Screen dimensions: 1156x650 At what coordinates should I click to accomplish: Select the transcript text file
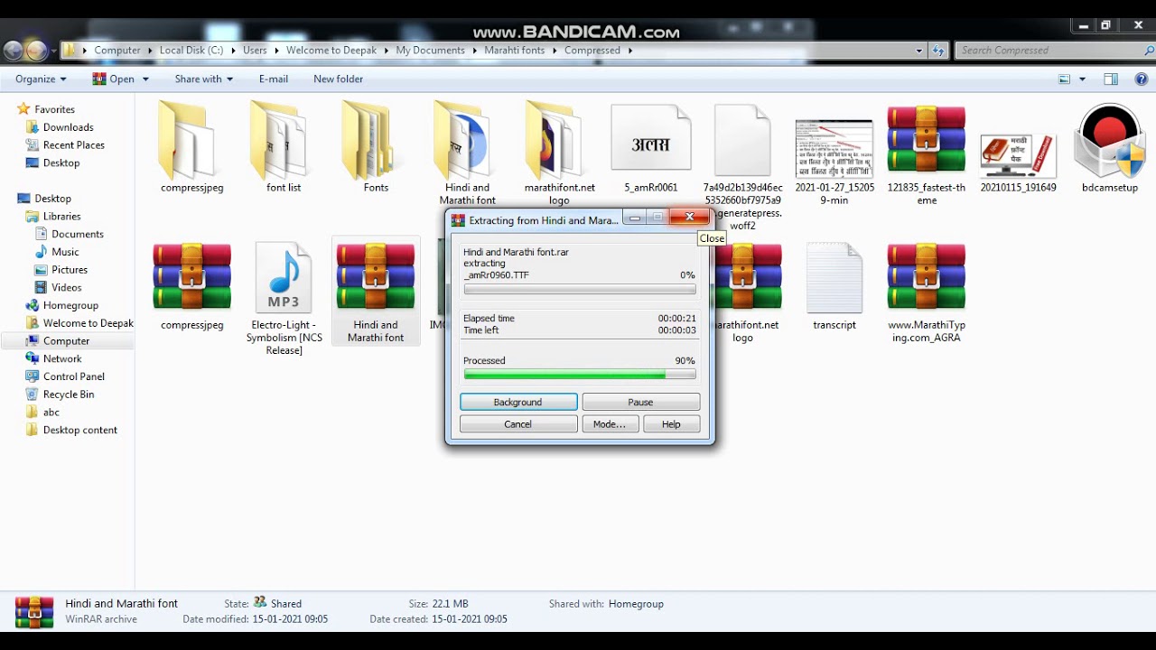click(834, 277)
